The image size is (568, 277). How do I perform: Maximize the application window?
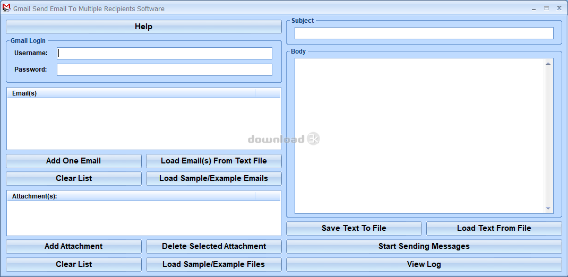546,8
